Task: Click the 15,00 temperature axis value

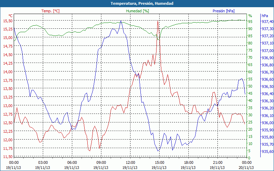Action: coord(8,38)
